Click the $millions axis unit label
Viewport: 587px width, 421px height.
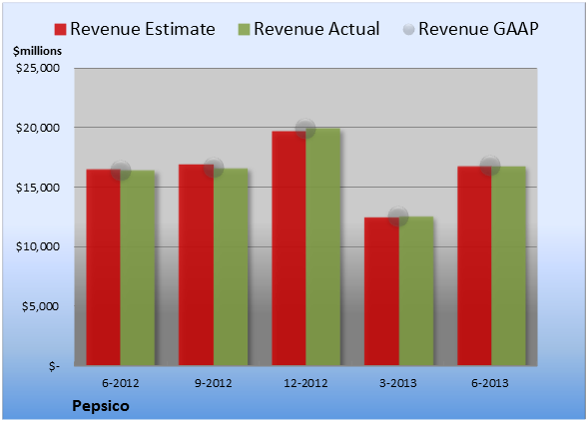pos(37,51)
